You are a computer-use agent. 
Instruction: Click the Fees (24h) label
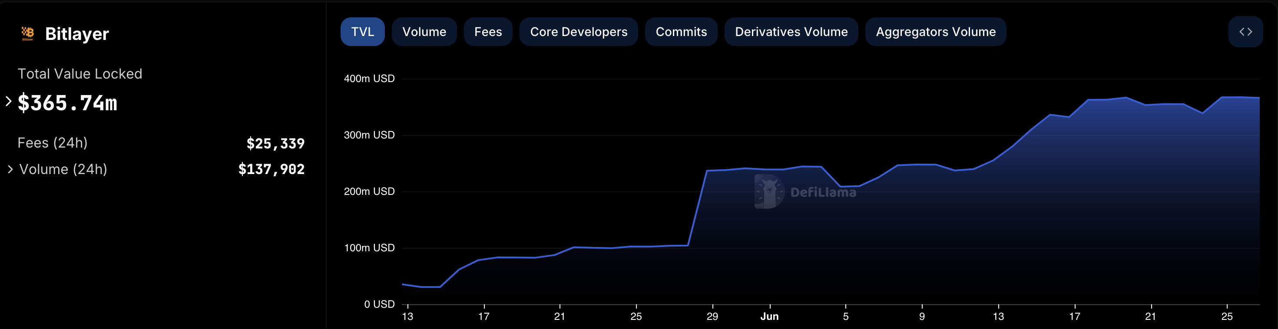tap(53, 143)
